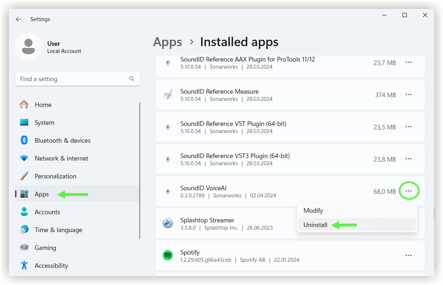Click the SoundID Reference VST3 Plugin icon

click(168, 159)
